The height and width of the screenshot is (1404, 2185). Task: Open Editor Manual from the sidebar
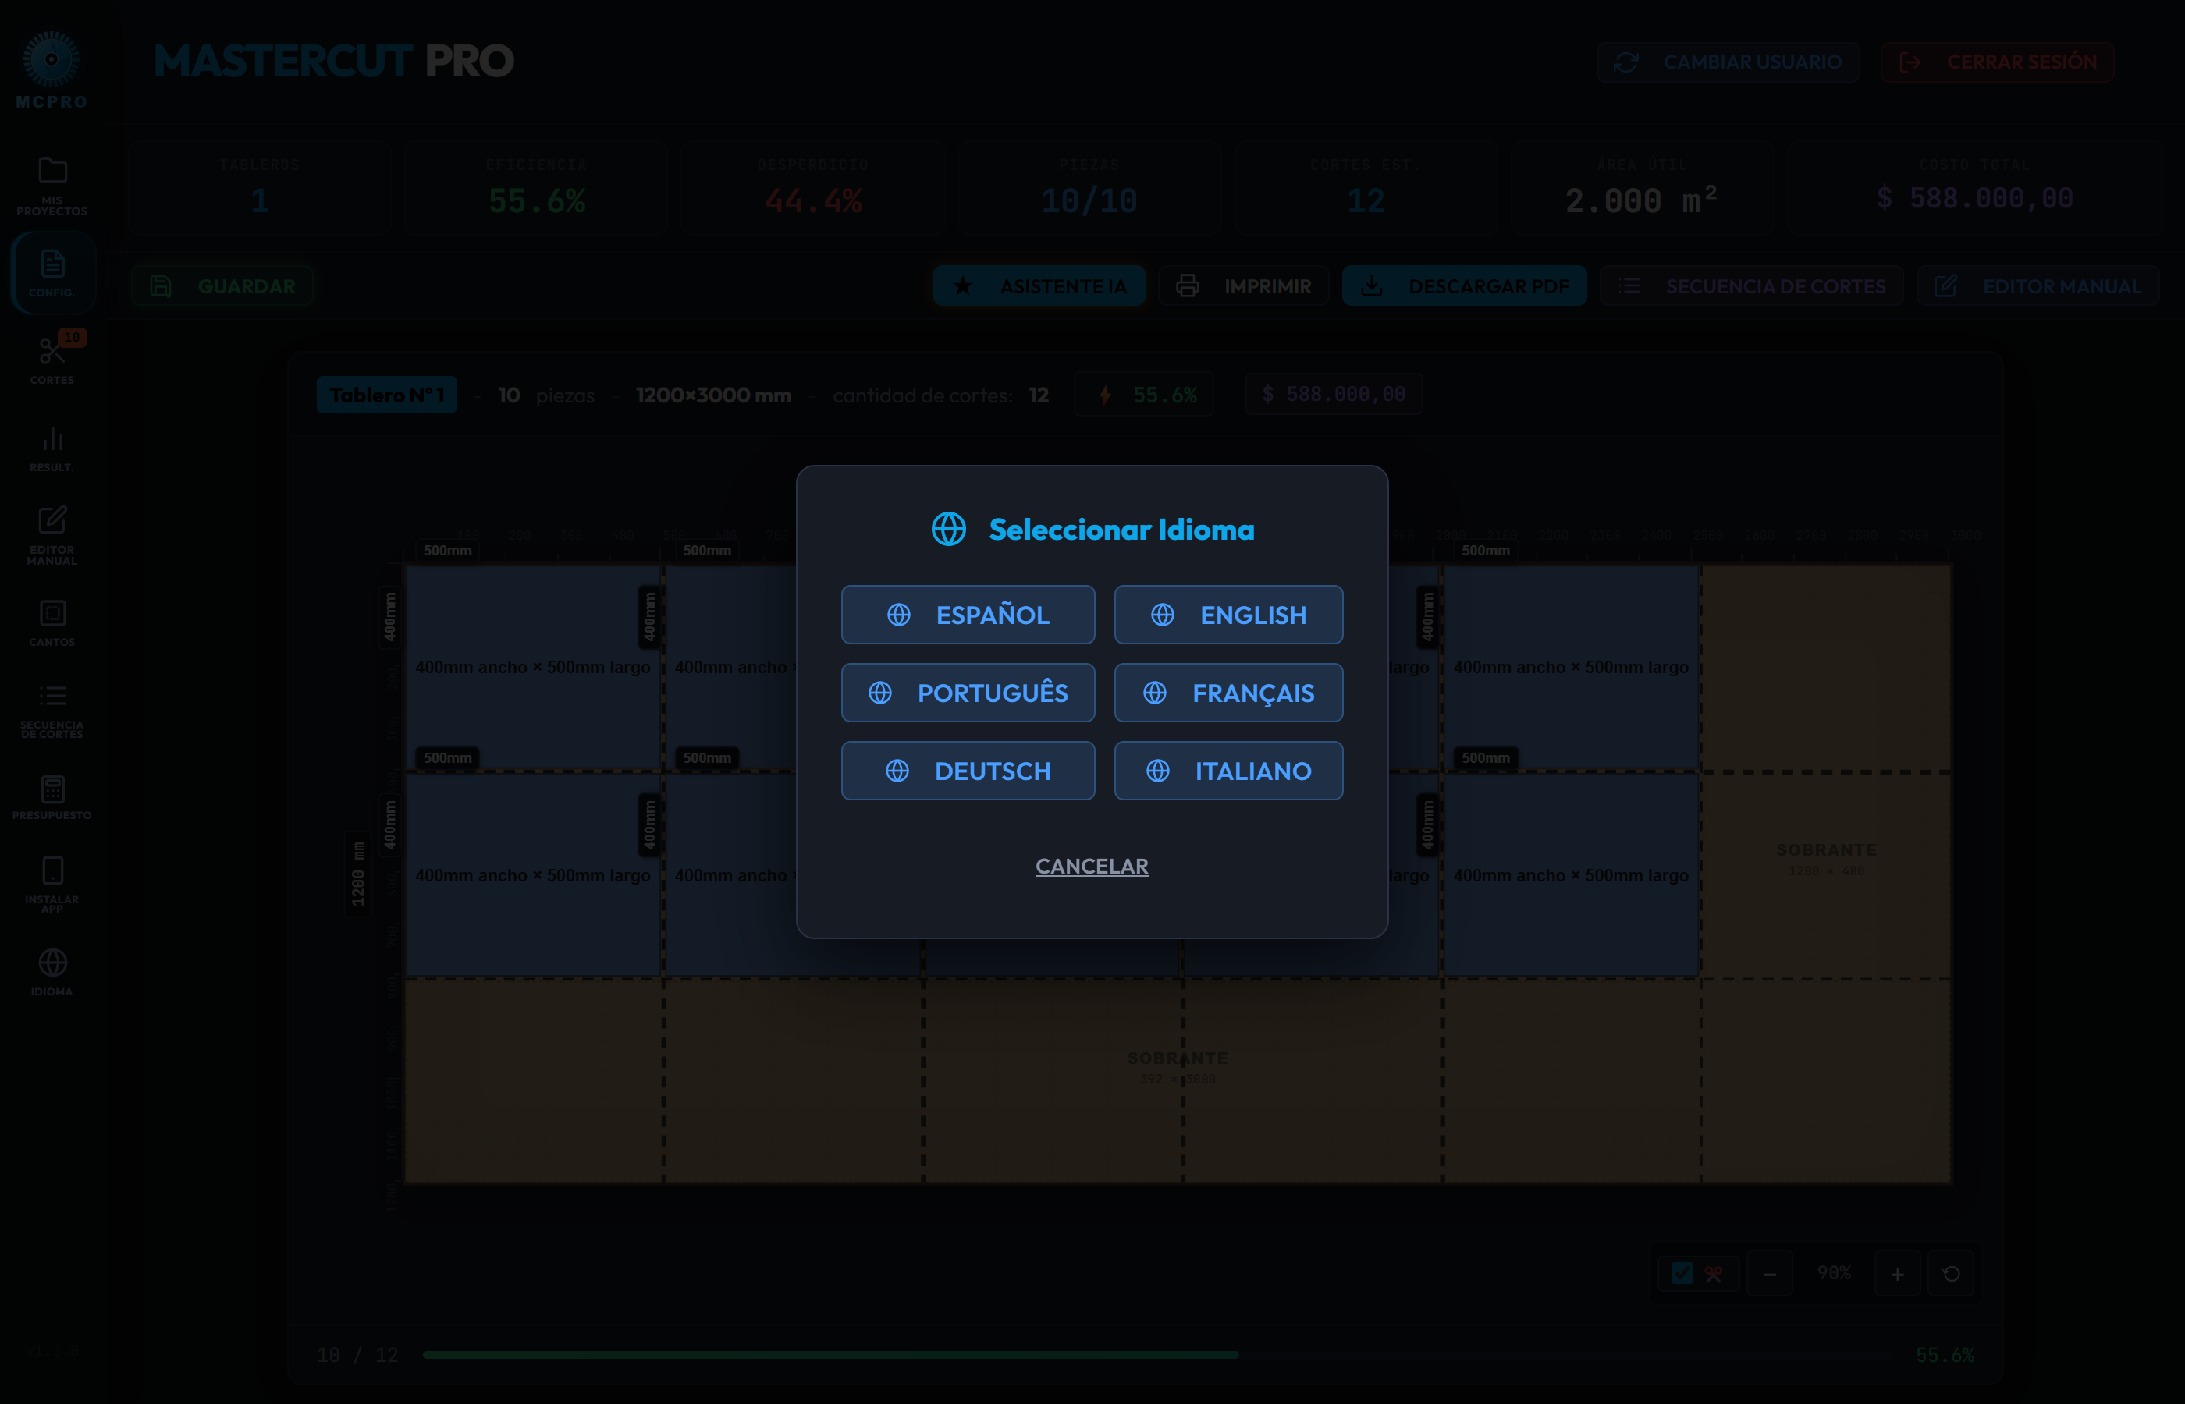pos(52,535)
